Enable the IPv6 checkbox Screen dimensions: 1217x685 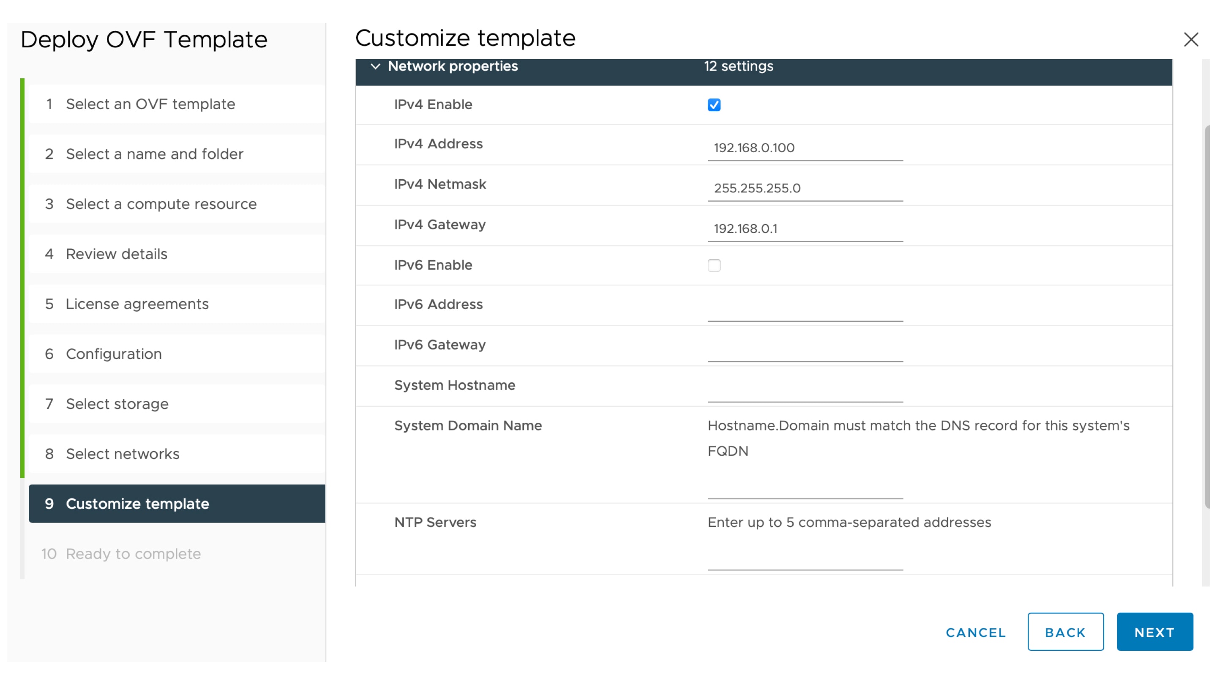[714, 265]
